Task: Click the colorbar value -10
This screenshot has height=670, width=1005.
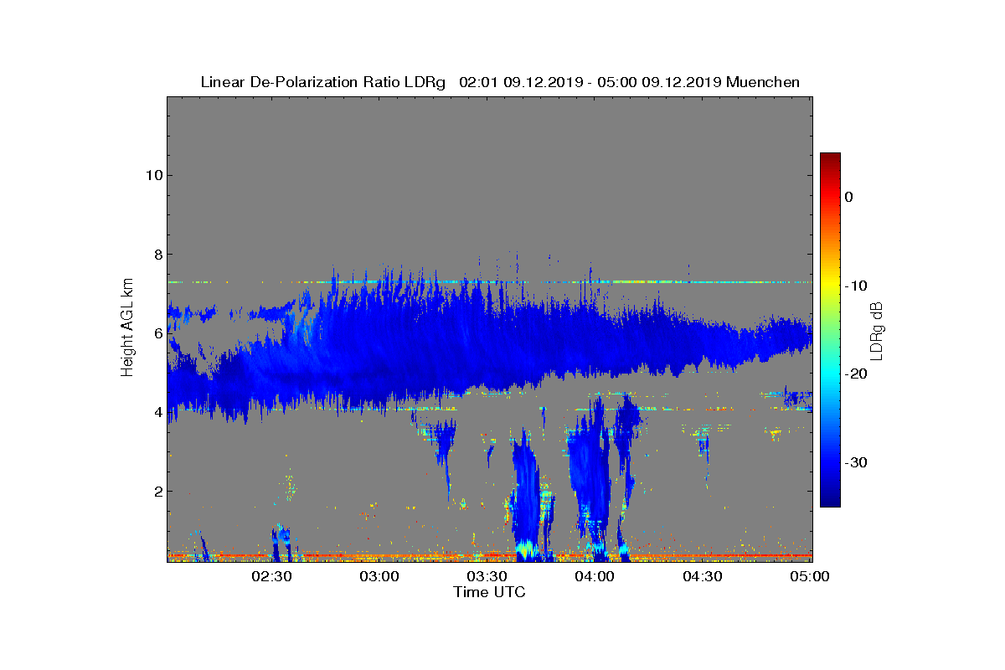Action: pyautogui.click(x=856, y=286)
